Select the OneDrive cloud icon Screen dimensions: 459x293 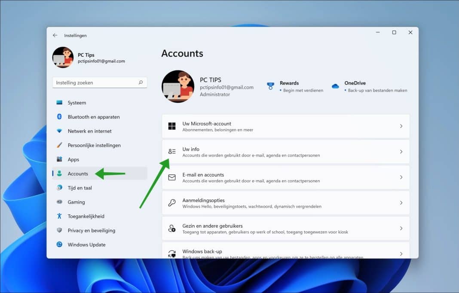coord(335,86)
